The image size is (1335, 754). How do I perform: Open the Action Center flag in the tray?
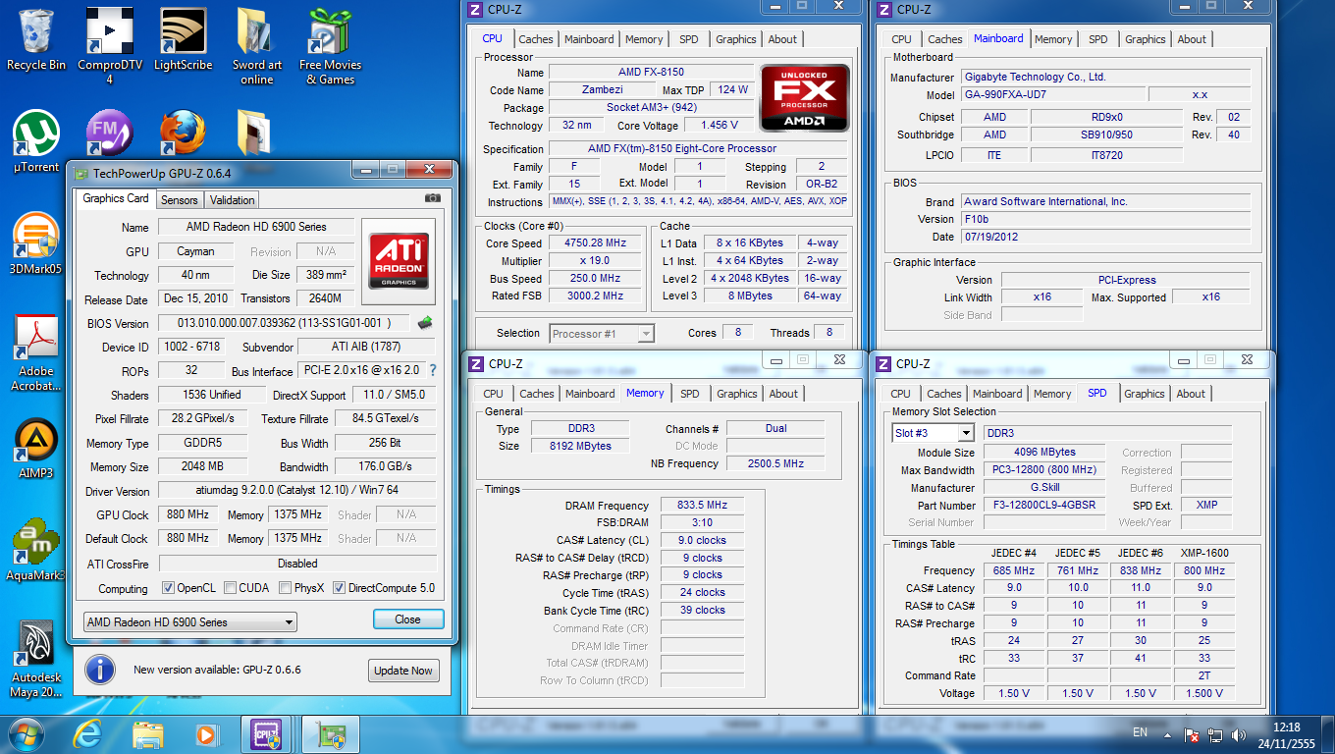(x=1193, y=734)
